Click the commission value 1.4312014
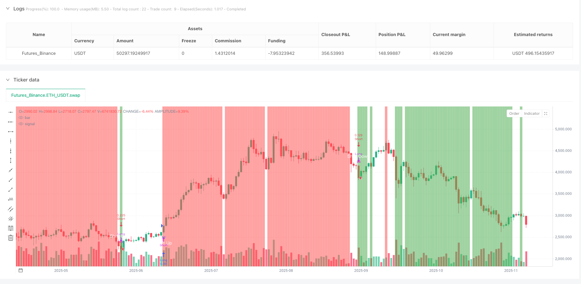Screen dimensions: 581x284 pyautogui.click(x=225, y=53)
